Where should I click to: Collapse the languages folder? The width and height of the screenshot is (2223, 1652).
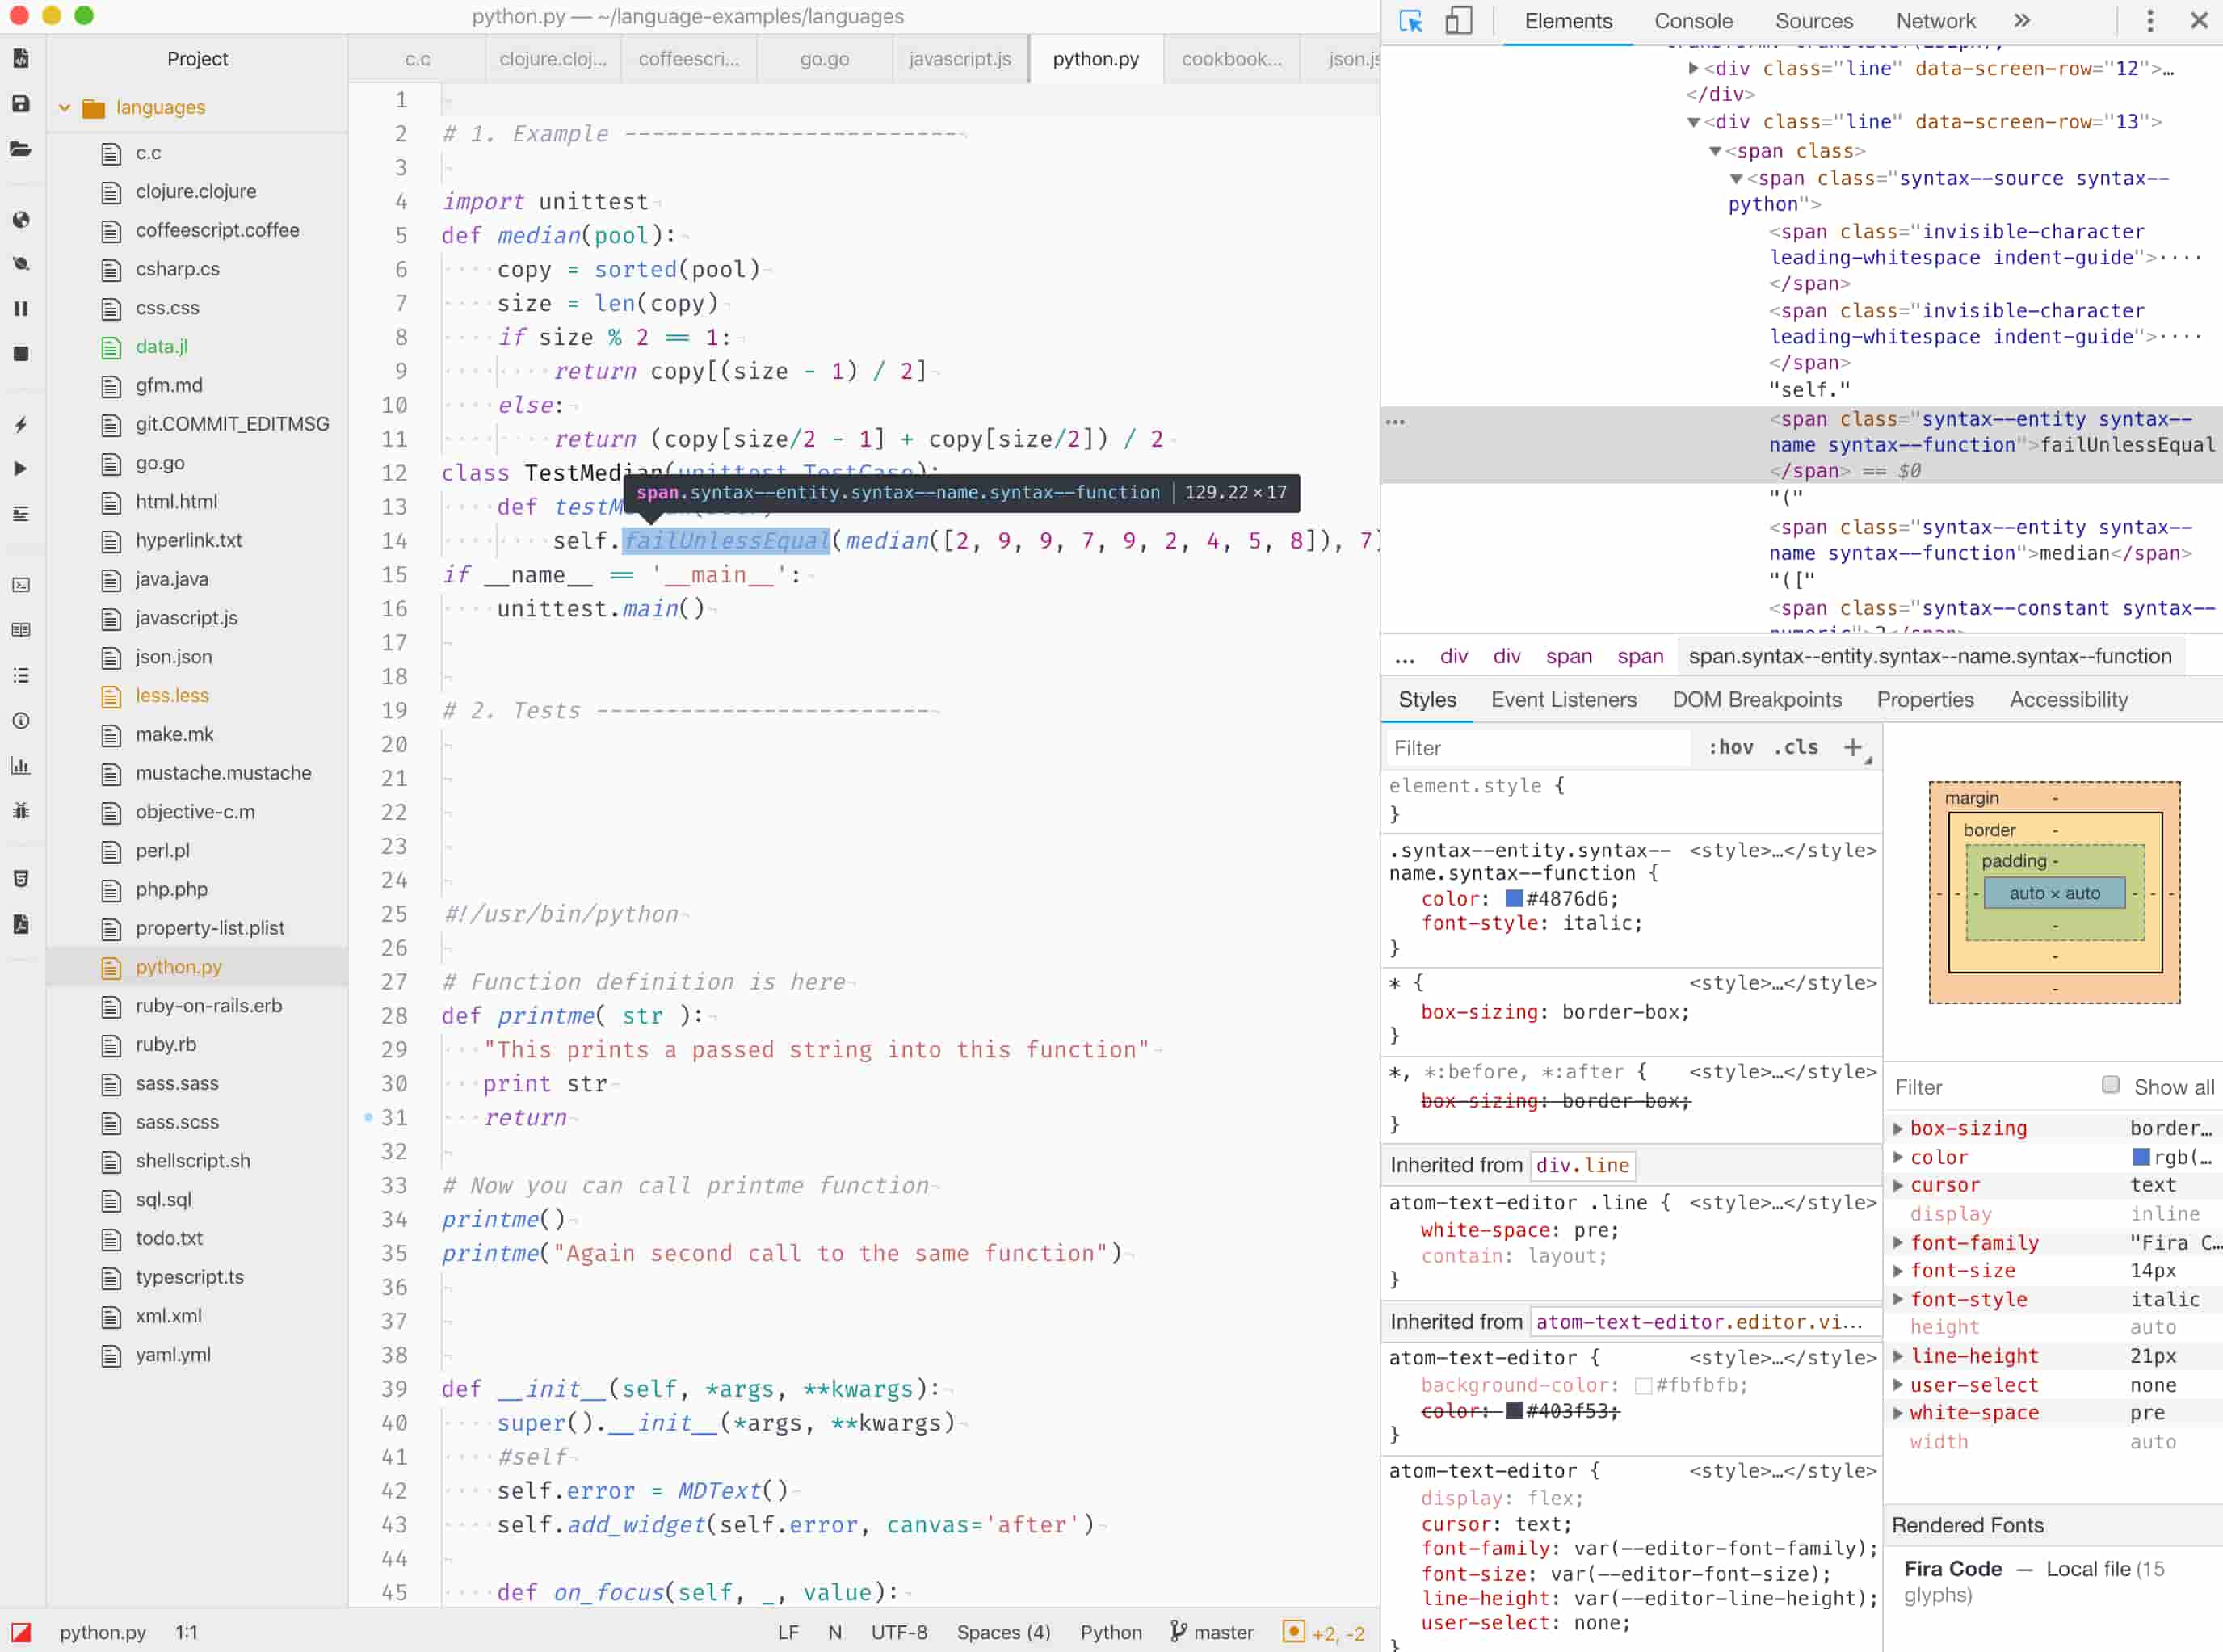coord(64,108)
